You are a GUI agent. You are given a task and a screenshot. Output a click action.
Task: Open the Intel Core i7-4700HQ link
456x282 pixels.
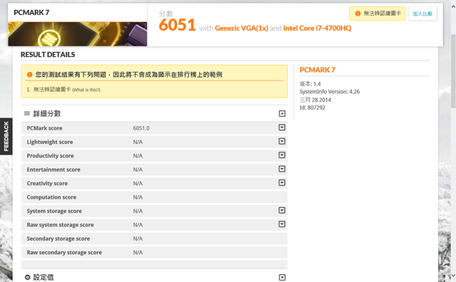317,28
